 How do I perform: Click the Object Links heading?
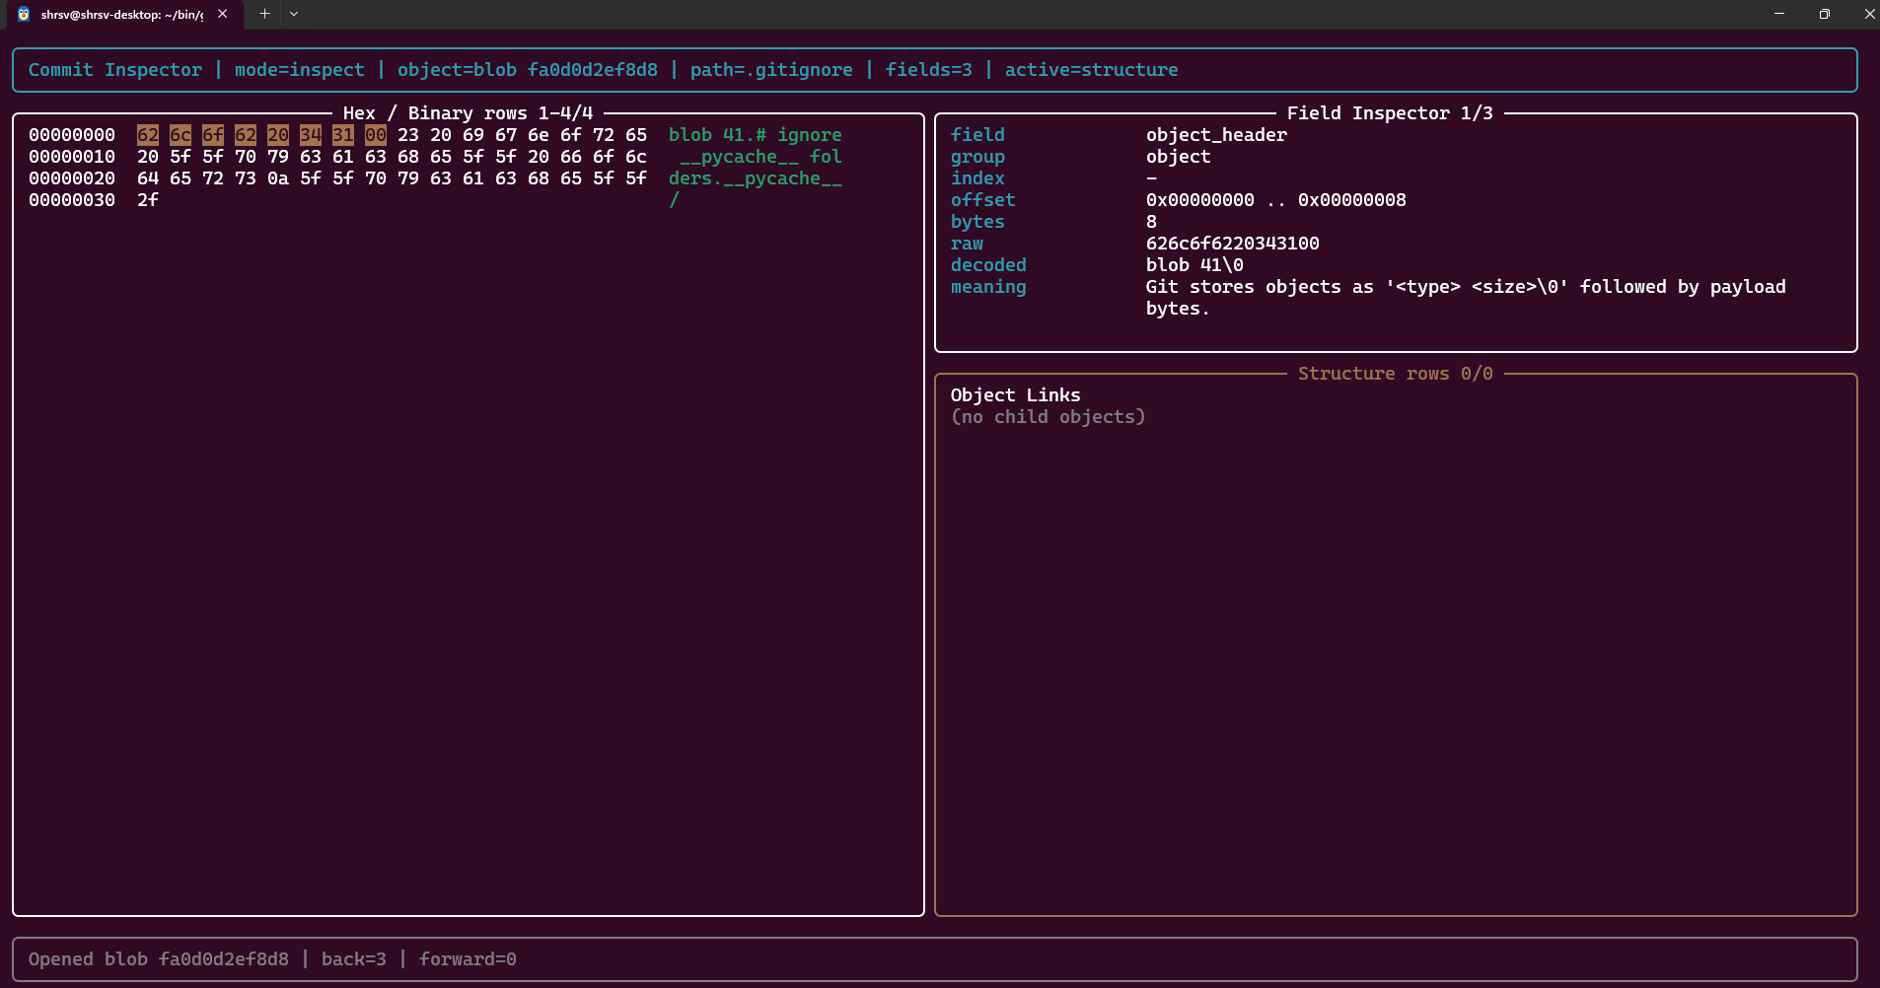pyautogui.click(x=1016, y=395)
